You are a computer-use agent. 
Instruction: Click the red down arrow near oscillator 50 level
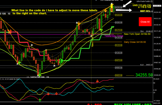point(97,81)
